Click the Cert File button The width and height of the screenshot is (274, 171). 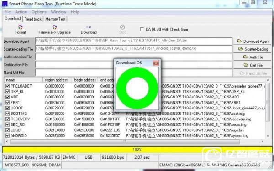[x=253, y=65]
